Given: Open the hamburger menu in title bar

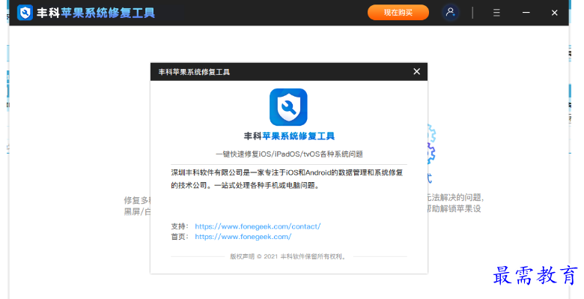Looking at the screenshot, I should click(496, 13).
